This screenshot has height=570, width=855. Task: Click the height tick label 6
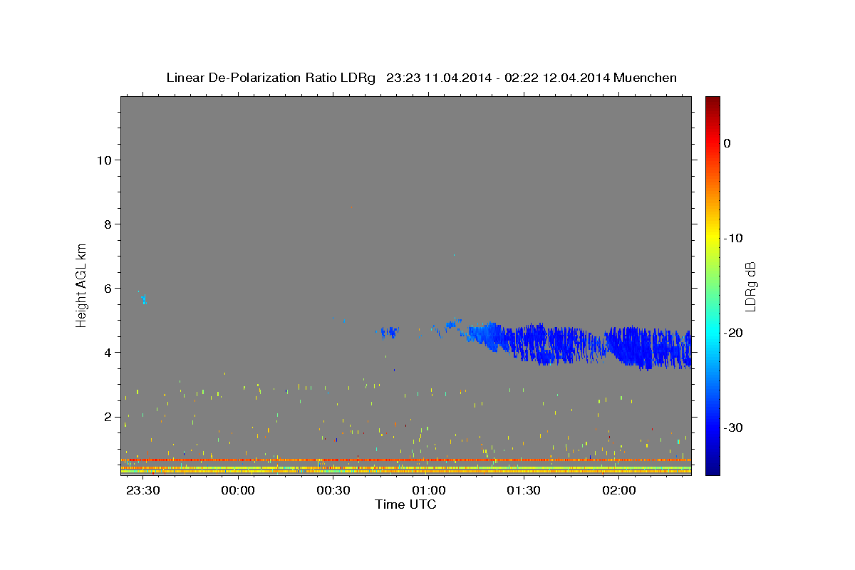tap(108, 288)
